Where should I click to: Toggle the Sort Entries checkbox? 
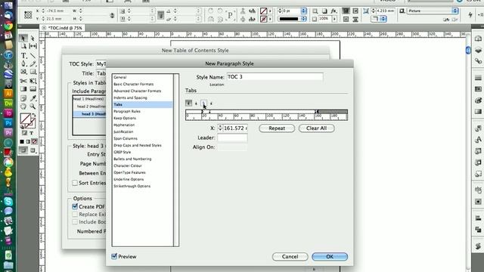75,183
